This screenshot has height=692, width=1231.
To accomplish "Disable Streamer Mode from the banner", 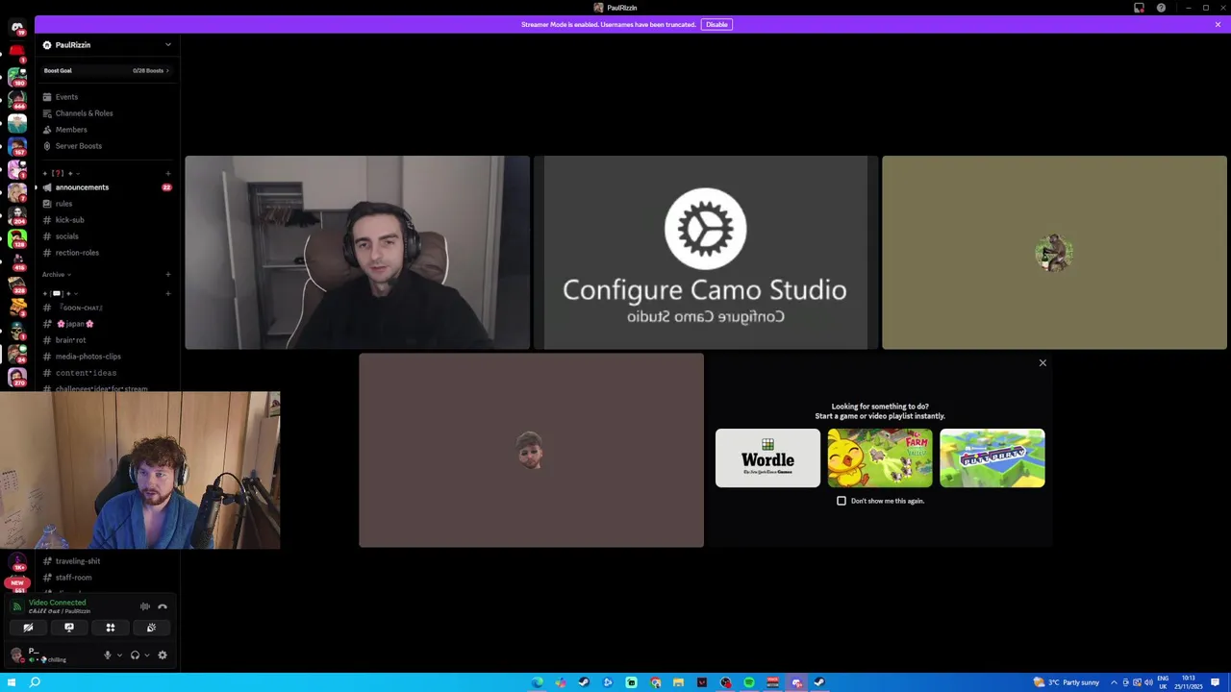I will pyautogui.click(x=716, y=24).
